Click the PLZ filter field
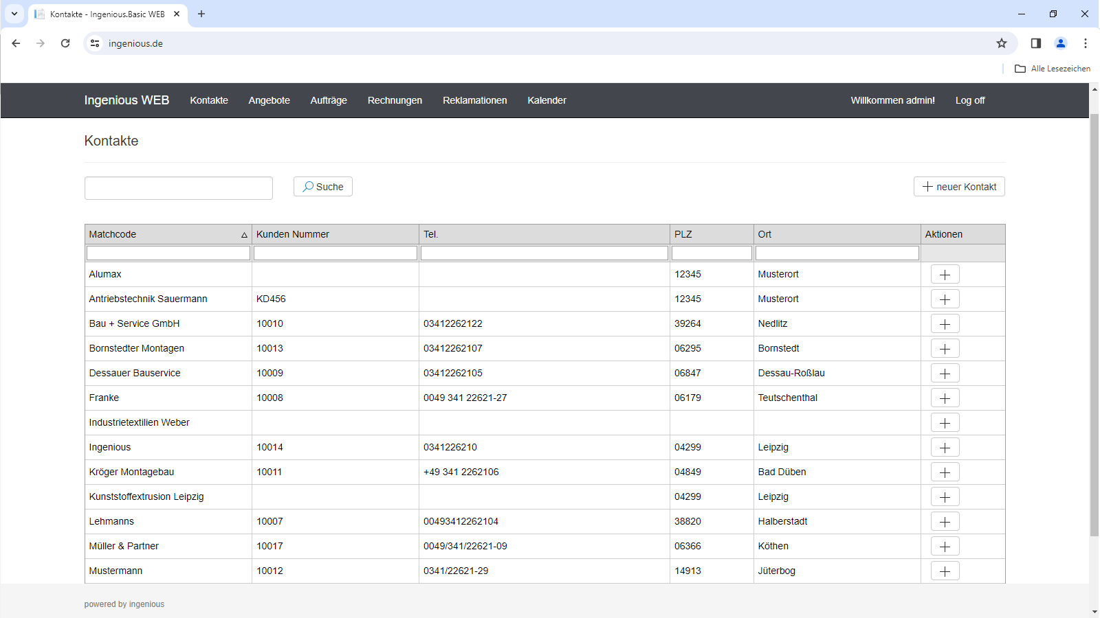This screenshot has height=618, width=1100. 712,253
